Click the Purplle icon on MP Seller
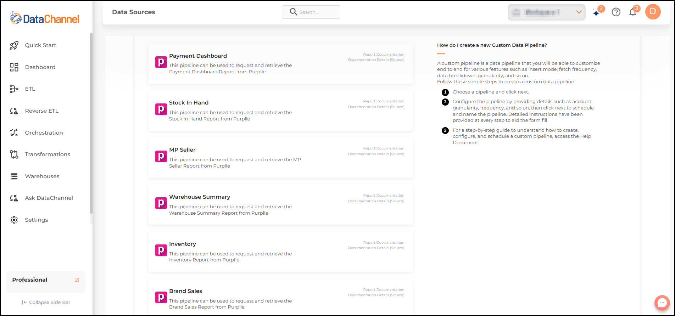The height and width of the screenshot is (316, 675). coord(161,156)
